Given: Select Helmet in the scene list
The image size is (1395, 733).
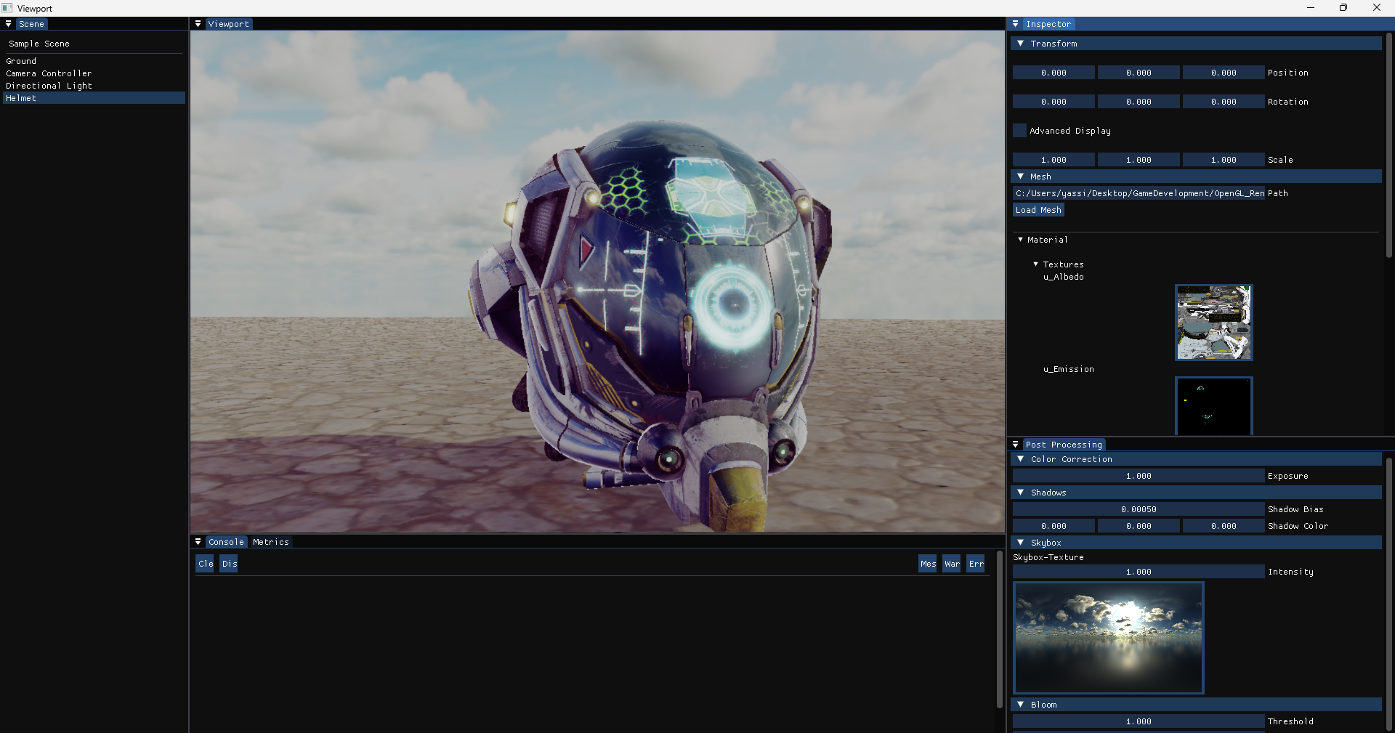Looking at the screenshot, I should 94,98.
